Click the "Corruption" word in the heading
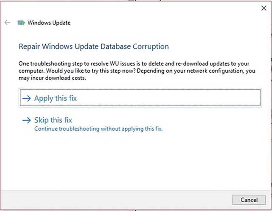Image resolution: width=272 pixels, height=211 pixels. pyautogui.click(x=151, y=47)
